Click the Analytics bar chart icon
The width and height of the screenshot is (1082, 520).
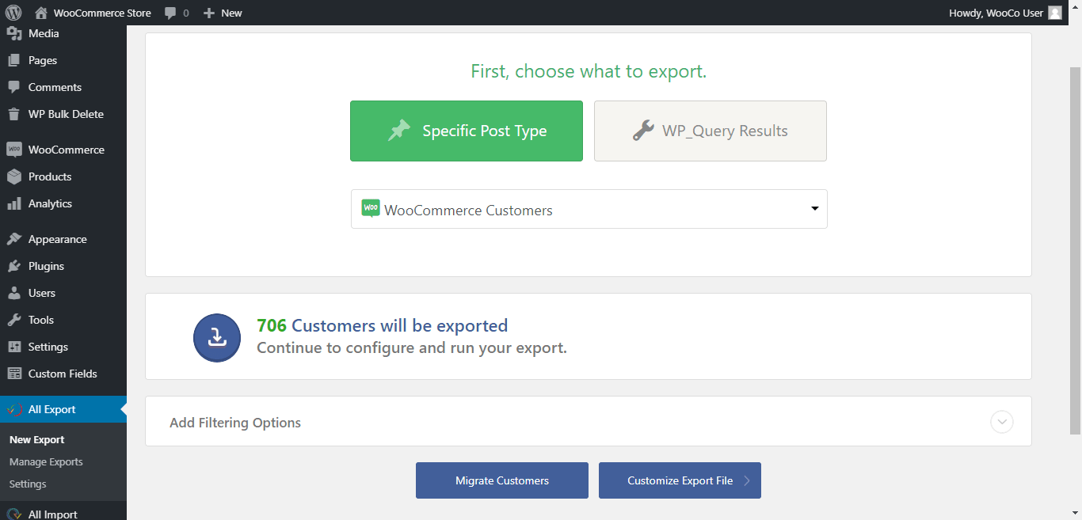[13, 203]
